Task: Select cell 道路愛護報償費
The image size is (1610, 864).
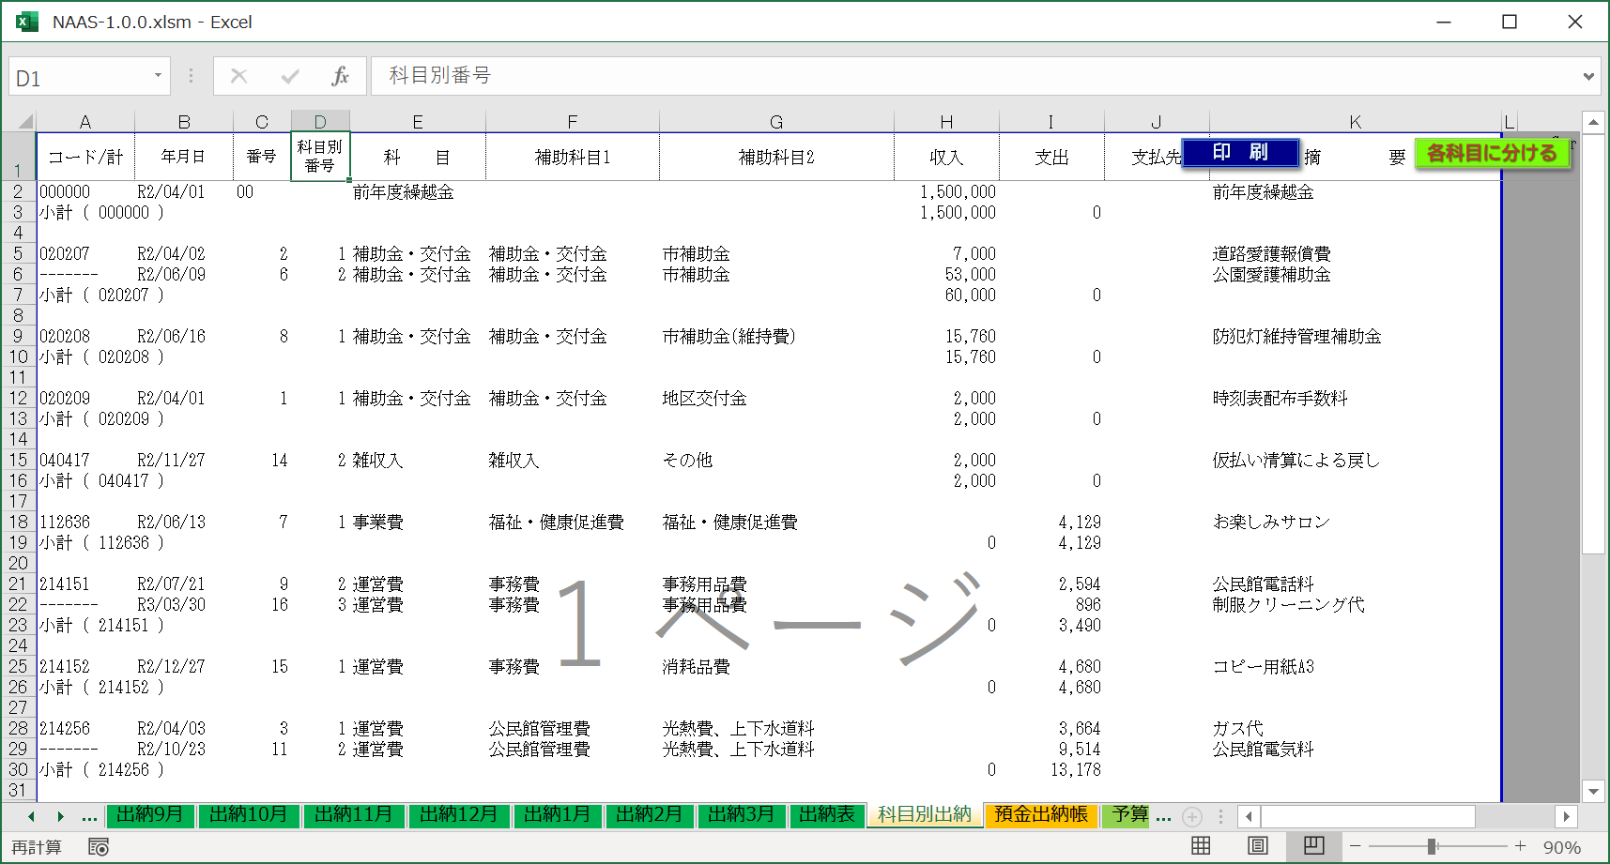Action: click(x=1355, y=253)
